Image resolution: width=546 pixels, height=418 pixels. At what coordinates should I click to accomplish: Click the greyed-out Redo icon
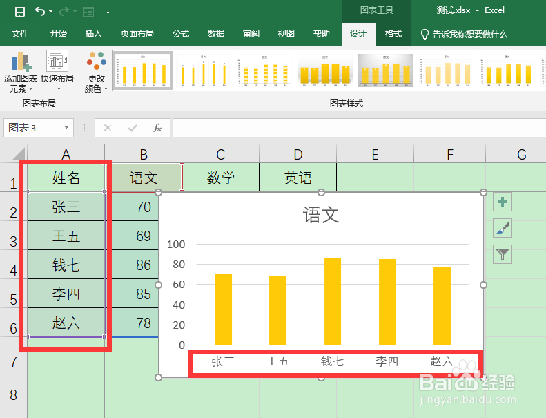64,12
